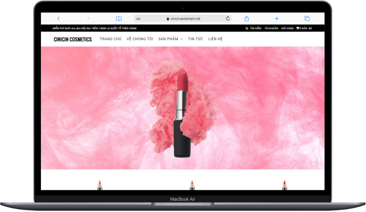The image size is (366, 212).
Task: Reload the page with refresh icon
Action: click(x=228, y=18)
